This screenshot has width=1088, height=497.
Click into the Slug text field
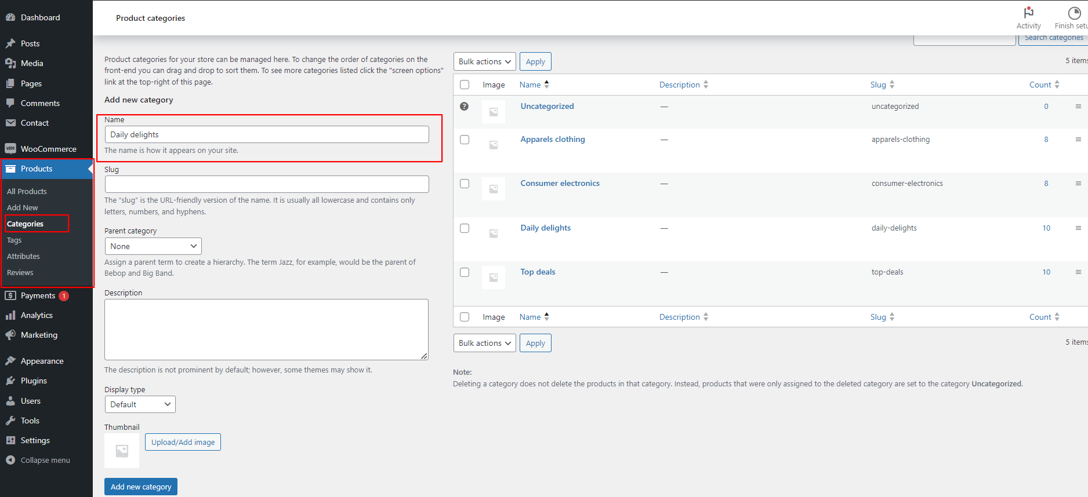tap(267, 184)
